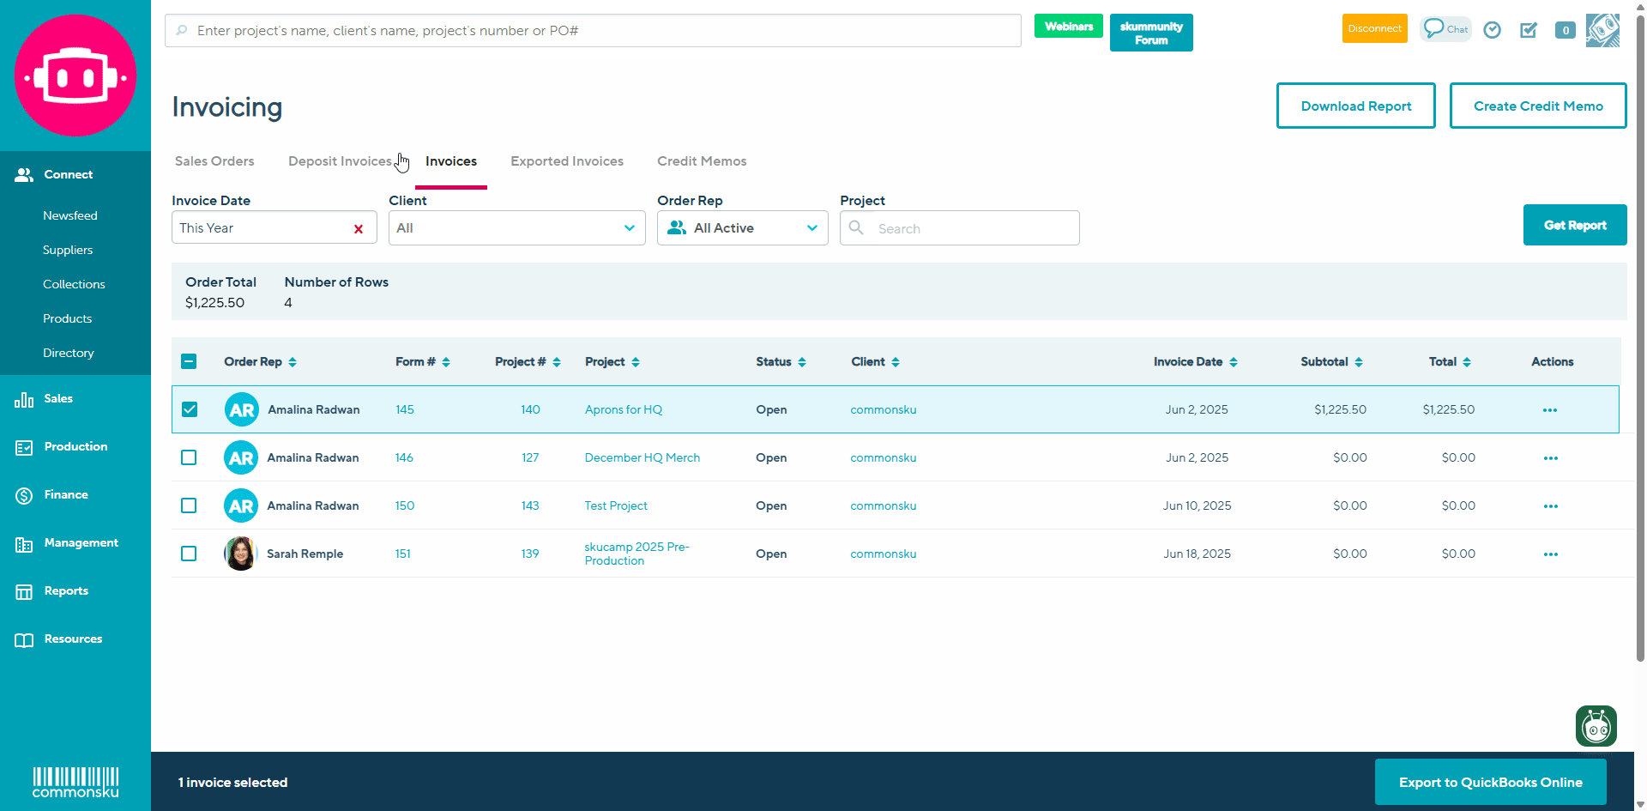1647x811 pixels.
Task: Open the notes edit icon in header
Action: [x=1529, y=30]
